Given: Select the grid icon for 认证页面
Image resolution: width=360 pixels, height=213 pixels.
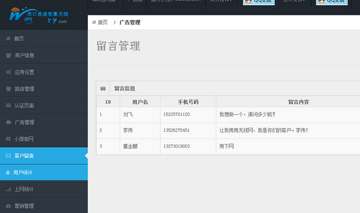Looking at the screenshot, I should (8, 105).
